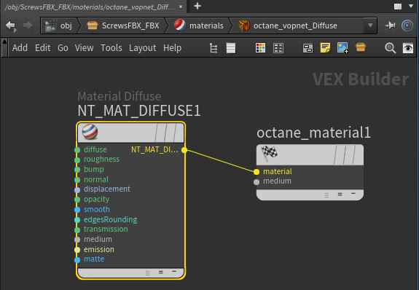This screenshot has height=290, width=419.
Task: Click the smooth input label
Action: coord(97,209)
